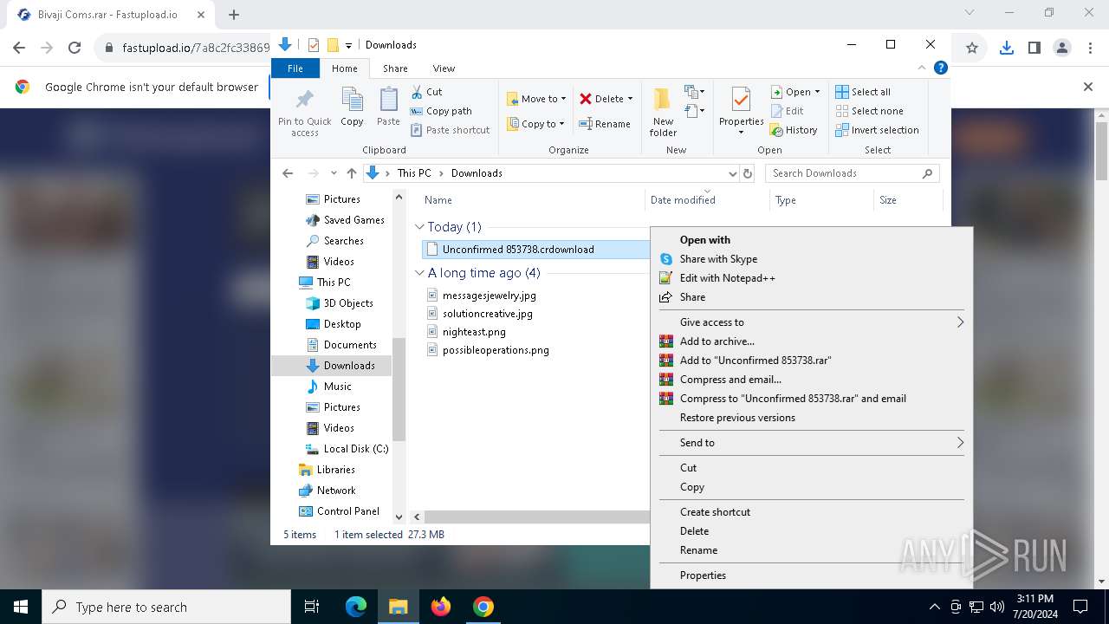Choose Share with Skype

[811, 259]
